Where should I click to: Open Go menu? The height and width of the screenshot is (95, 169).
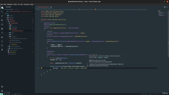point(18,4)
